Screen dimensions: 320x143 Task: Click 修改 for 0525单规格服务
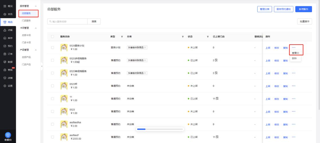[x=276, y=73]
